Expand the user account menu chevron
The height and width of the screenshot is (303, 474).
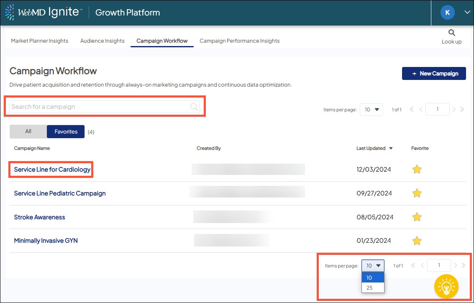[467, 13]
